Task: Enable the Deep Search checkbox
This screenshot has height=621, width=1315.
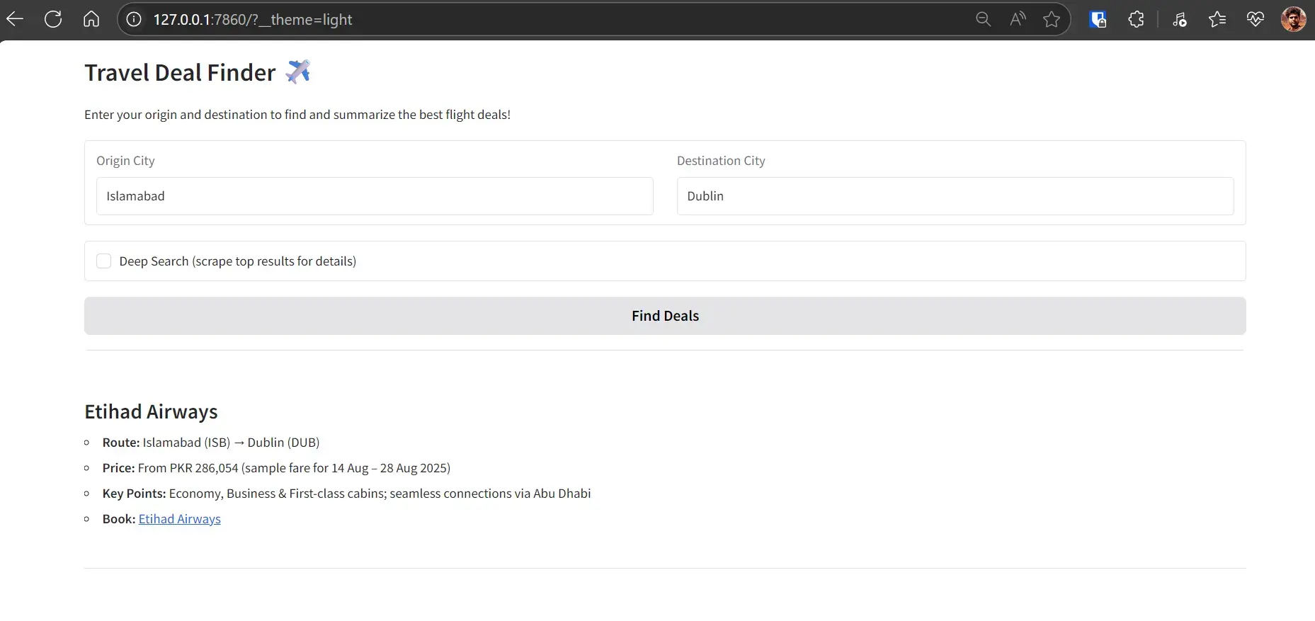Action: point(104,261)
